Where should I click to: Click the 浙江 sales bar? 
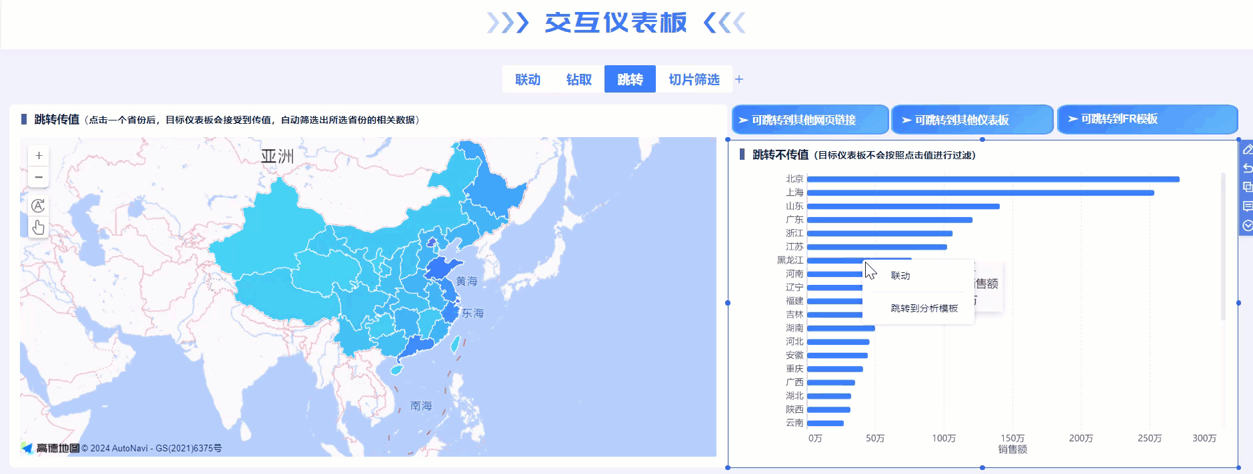pyautogui.click(x=880, y=234)
